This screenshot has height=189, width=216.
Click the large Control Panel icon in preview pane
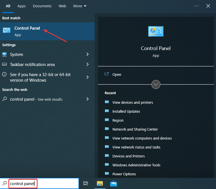156,31
